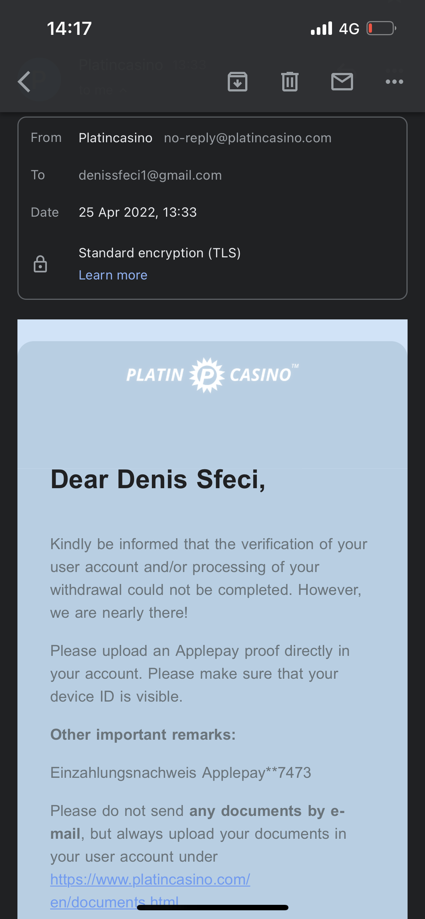Viewport: 425px width, 919px height.
Task: Tap the 'Standard encryption (TLS)' text
Action: (160, 253)
